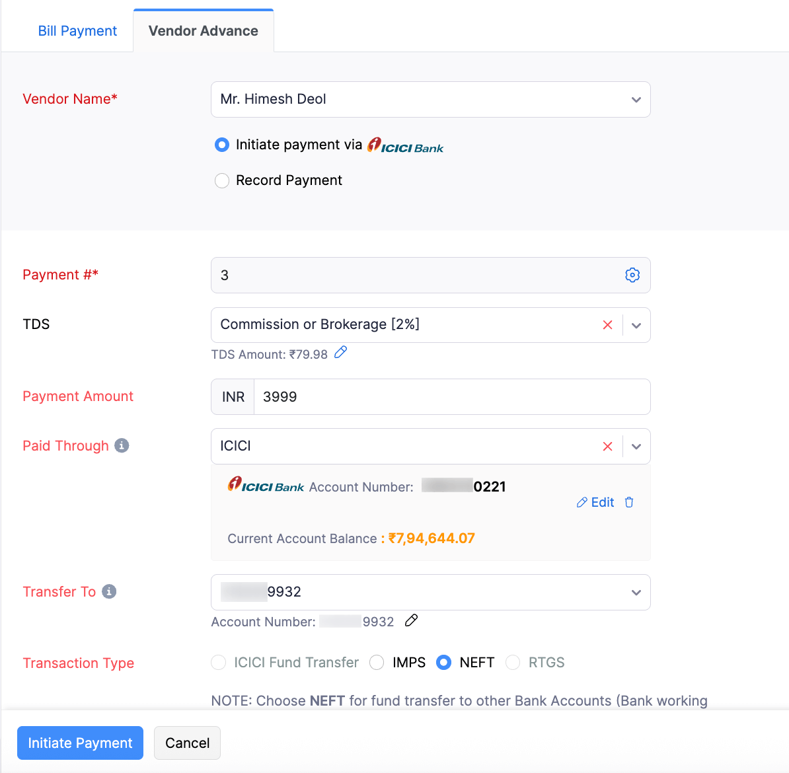Edit Transfer To account number pencil icon
This screenshot has height=773, width=789.
(411, 620)
